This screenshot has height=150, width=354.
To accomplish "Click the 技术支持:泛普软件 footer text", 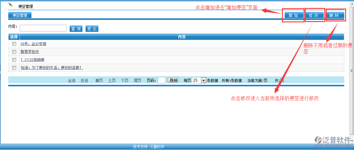I will pos(148,147).
